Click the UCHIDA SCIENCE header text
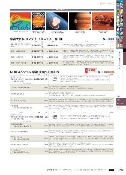Screen dimensions: 126x175 [x=107, y=4]
